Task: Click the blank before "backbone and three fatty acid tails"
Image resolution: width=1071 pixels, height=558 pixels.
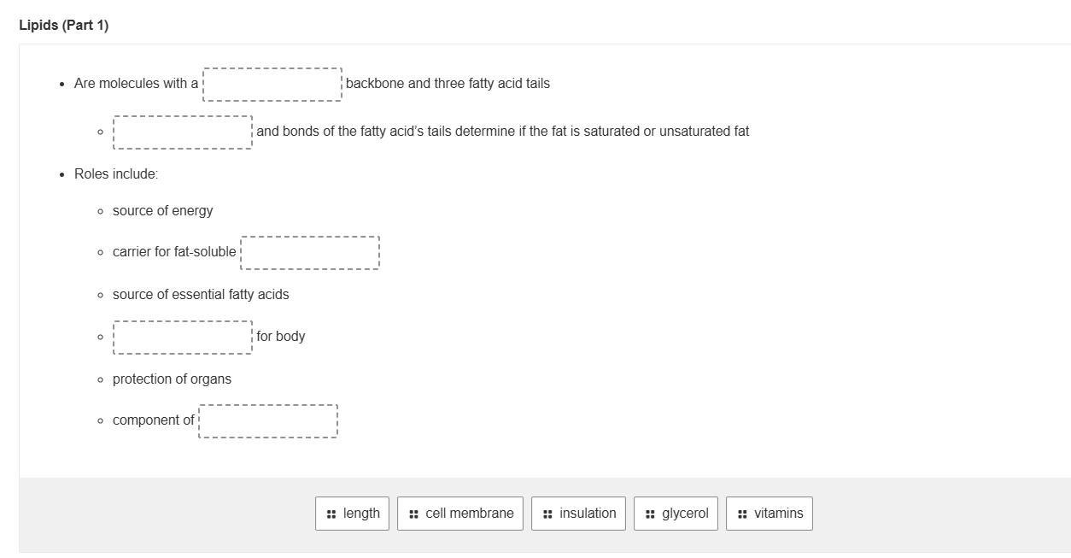Action: [272, 84]
